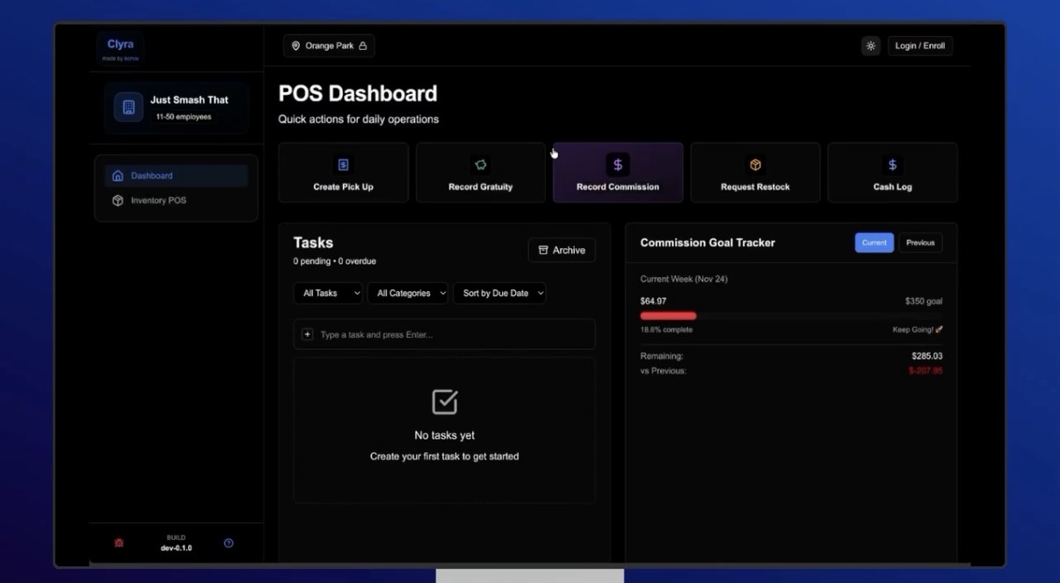The width and height of the screenshot is (1060, 583).
Task: Click the red commission progress bar
Action: pos(668,316)
